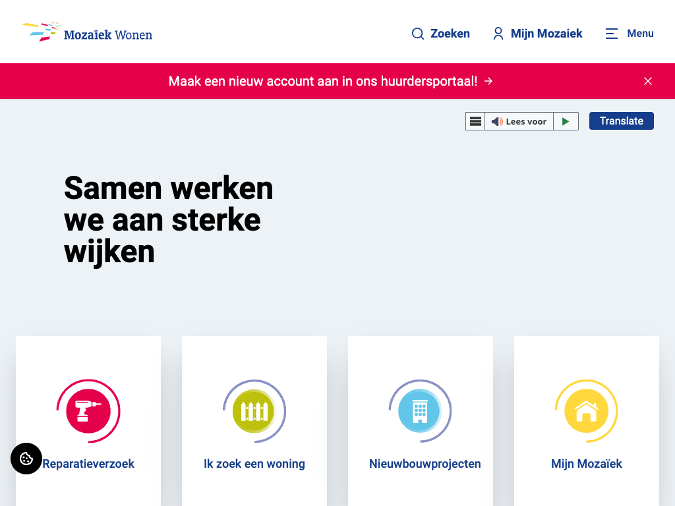Open the hamburger Menu
The image size is (675, 506).
pyautogui.click(x=629, y=34)
